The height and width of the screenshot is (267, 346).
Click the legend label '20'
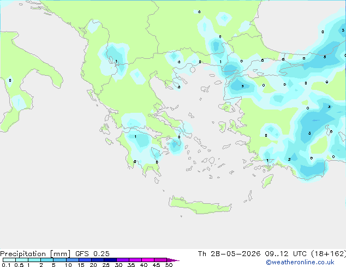93,265
